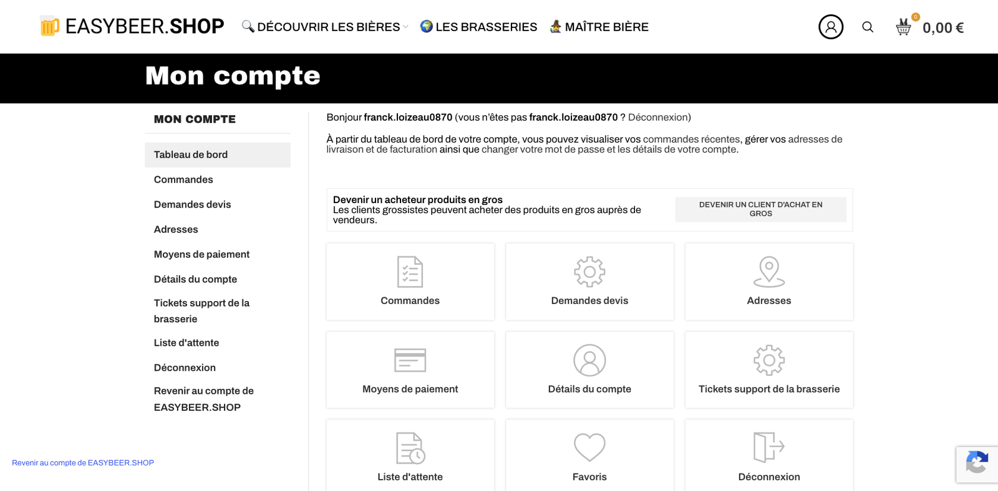
Task: Select the Moyens de paiement card icon
Action: [410, 360]
